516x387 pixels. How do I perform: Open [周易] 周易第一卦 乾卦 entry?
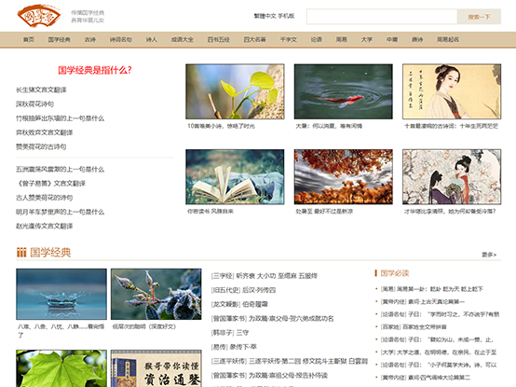pyautogui.click(x=432, y=289)
